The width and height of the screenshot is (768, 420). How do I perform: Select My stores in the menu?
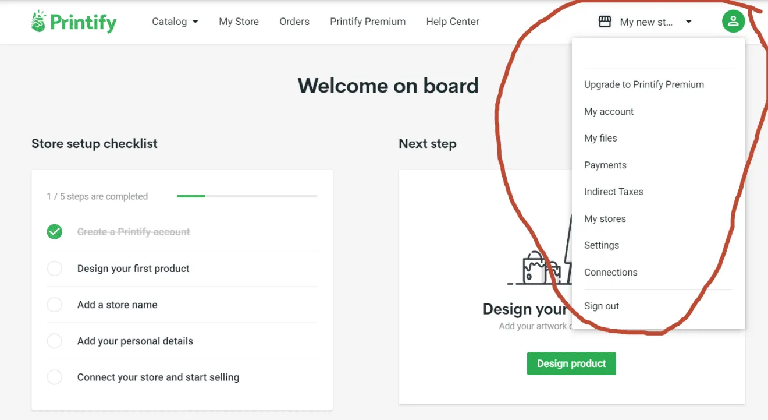(605, 218)
